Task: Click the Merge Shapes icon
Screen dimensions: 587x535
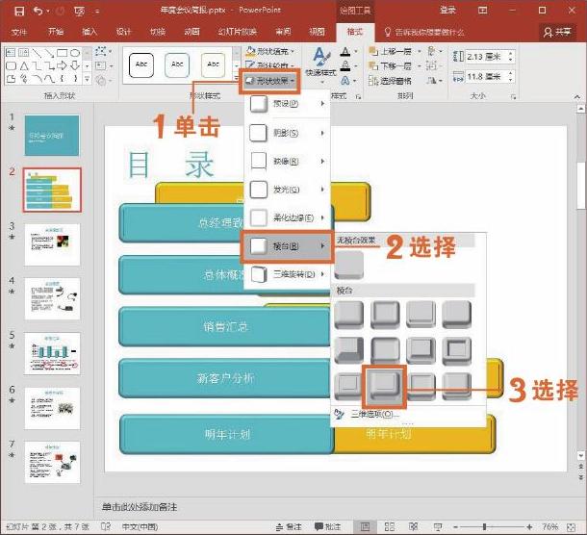Action: coord(102,80)
